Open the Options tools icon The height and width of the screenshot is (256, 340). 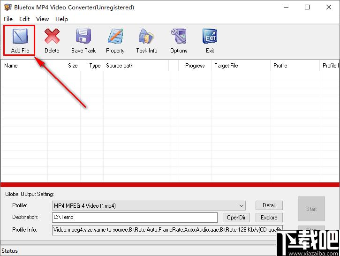179,37
